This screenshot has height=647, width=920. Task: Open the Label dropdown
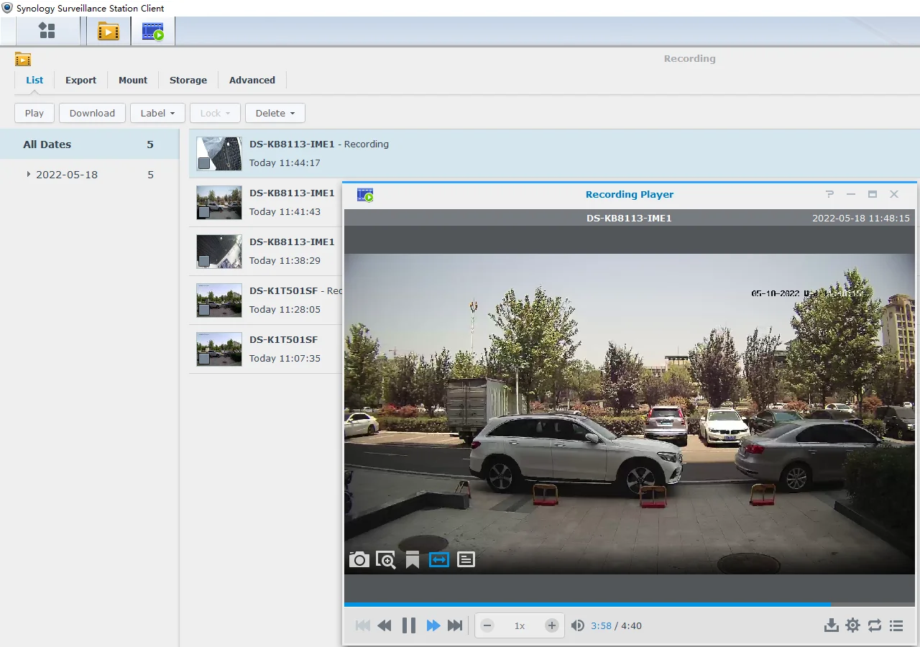[157, 113]
